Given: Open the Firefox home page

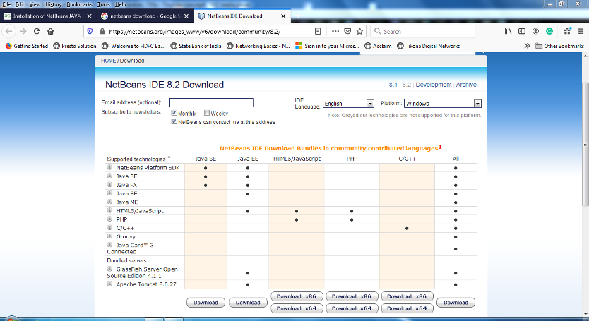Looking at the screenshot, I should [51, 31].
